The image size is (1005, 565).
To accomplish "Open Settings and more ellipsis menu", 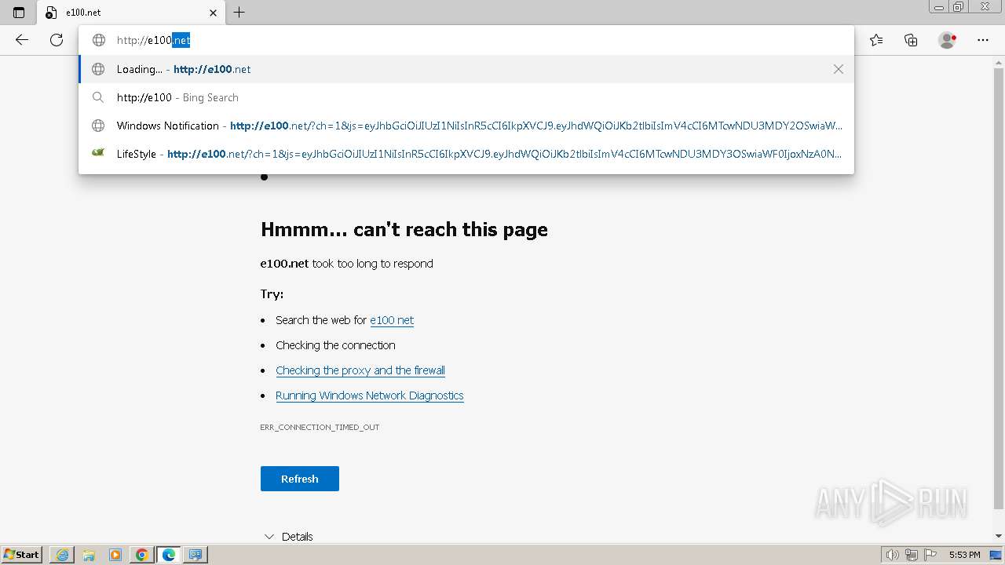I will click(983, 40).
